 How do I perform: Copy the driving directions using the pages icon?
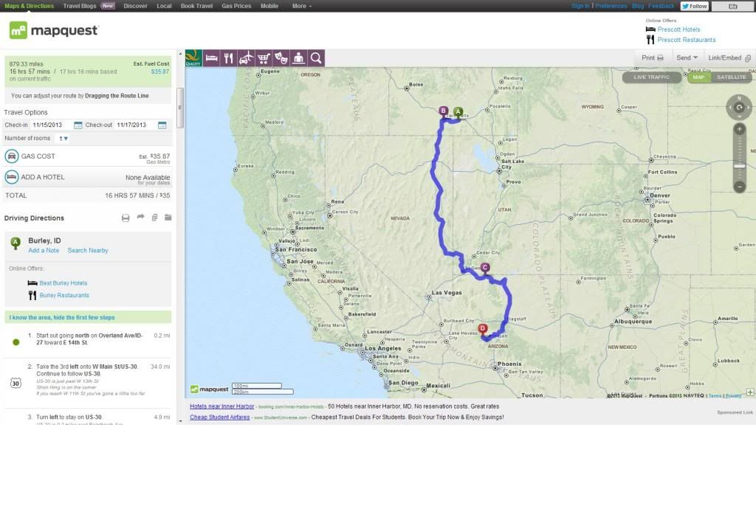(155, 218)
